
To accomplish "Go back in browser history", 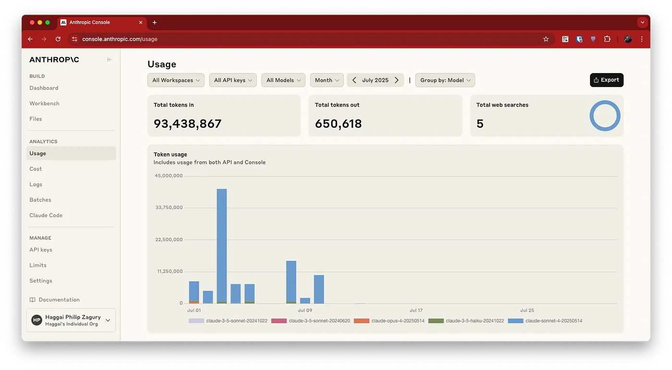I will 30,39.
